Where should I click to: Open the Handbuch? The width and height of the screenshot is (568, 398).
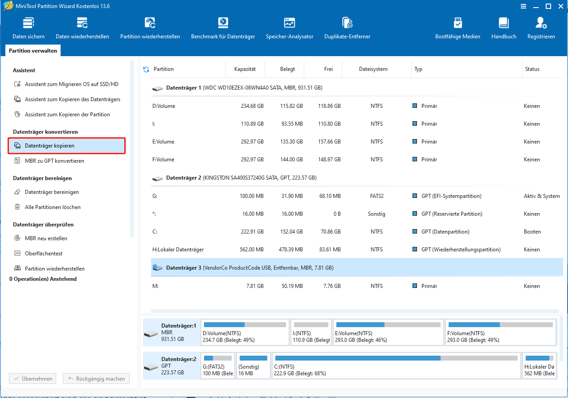pyautogui.click(x=504, y=28)
